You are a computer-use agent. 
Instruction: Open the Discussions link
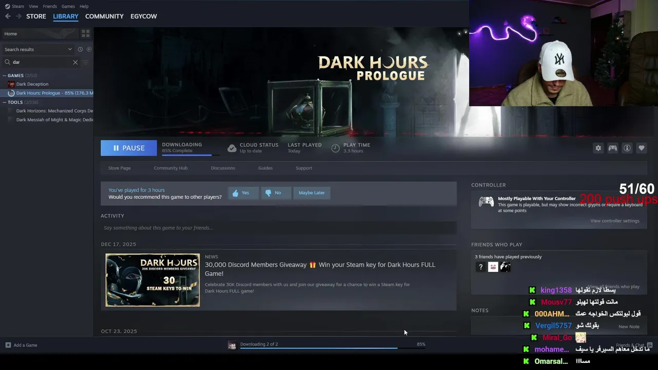point(223,168)
